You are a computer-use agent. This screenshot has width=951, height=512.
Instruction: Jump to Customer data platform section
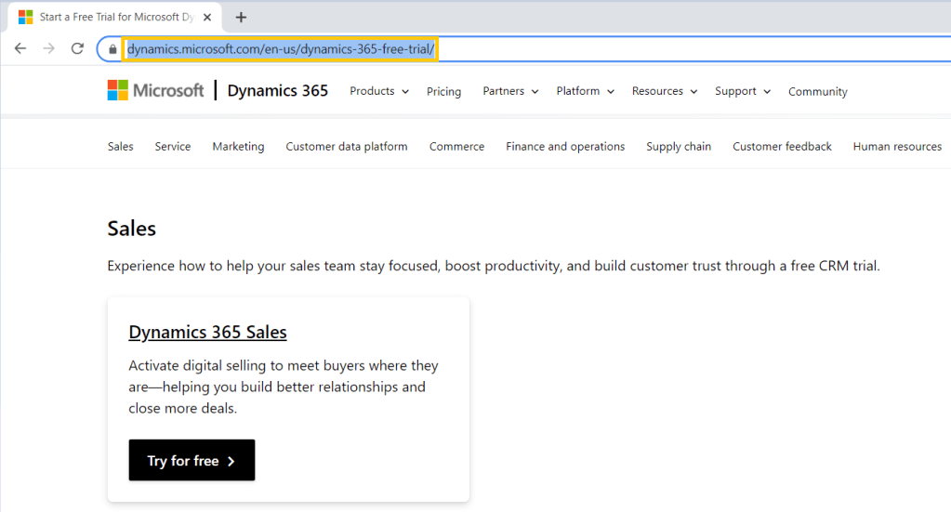pyautogui.click(x=346, y=146)
